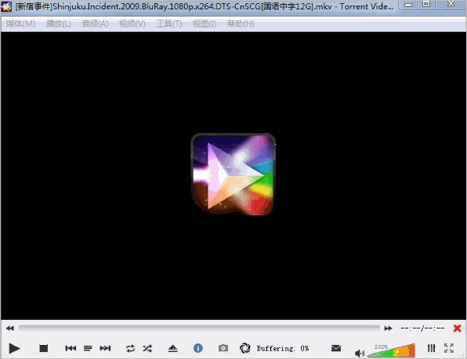The width and height of the screenshot is (467, 359).
Task: Start playback with the Play button
Action: pos(14,348)
